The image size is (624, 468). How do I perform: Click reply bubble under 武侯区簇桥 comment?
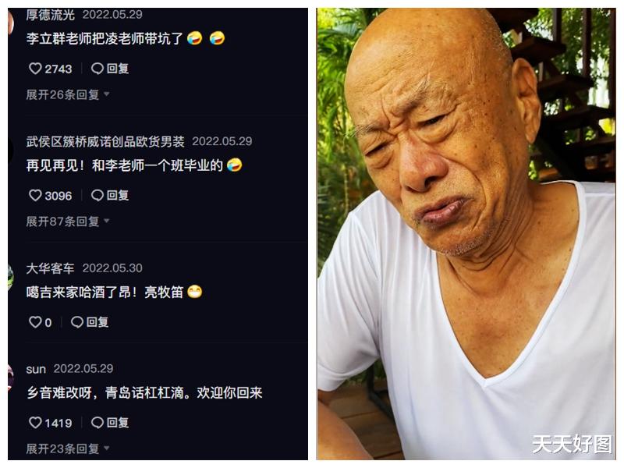(x=97, y=196)
